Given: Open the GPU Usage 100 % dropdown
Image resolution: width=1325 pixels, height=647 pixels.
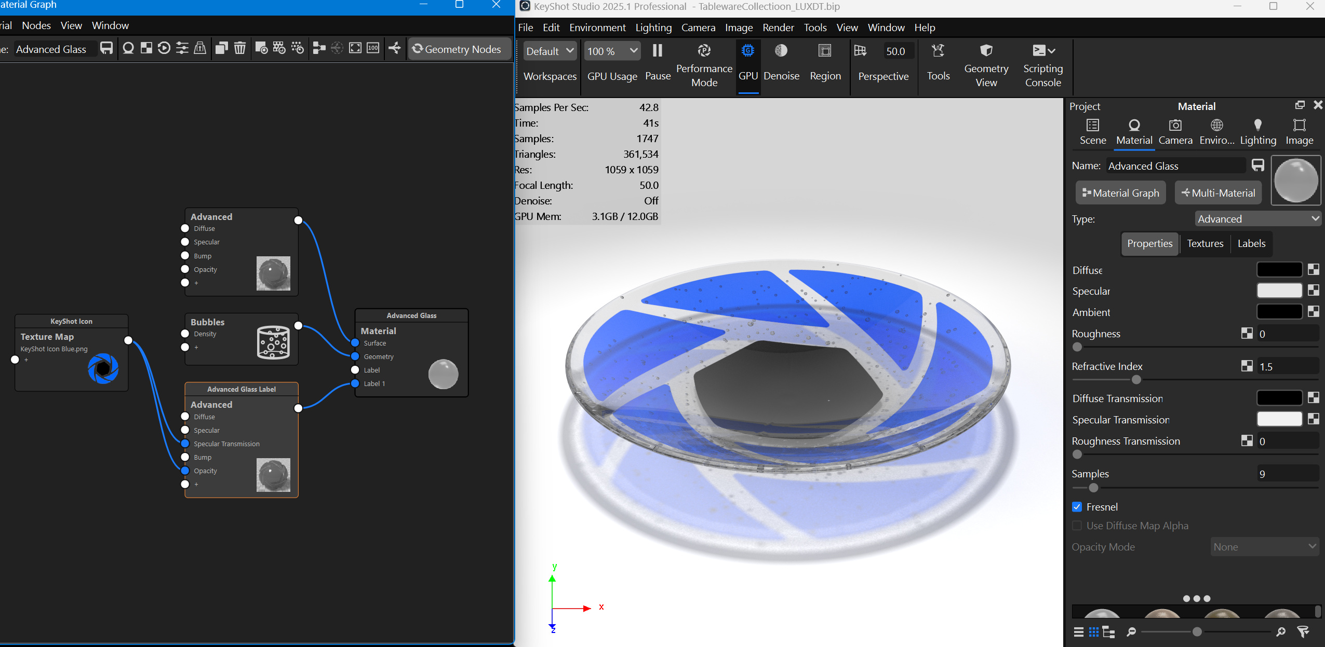Looking at the screenshot, I should (612, 51).
